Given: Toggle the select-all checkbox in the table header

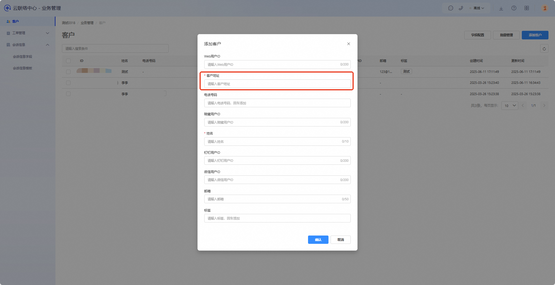Looking at the screenshot, I should [68, 61].
